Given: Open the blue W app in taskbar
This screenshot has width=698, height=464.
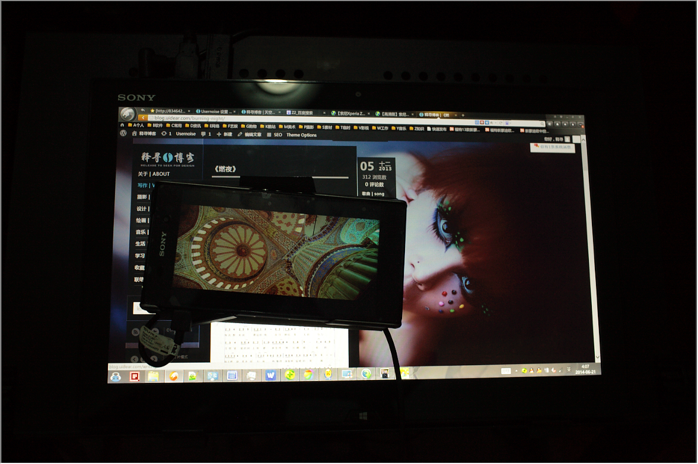Looking at the screenshot, I should [270, 375].
